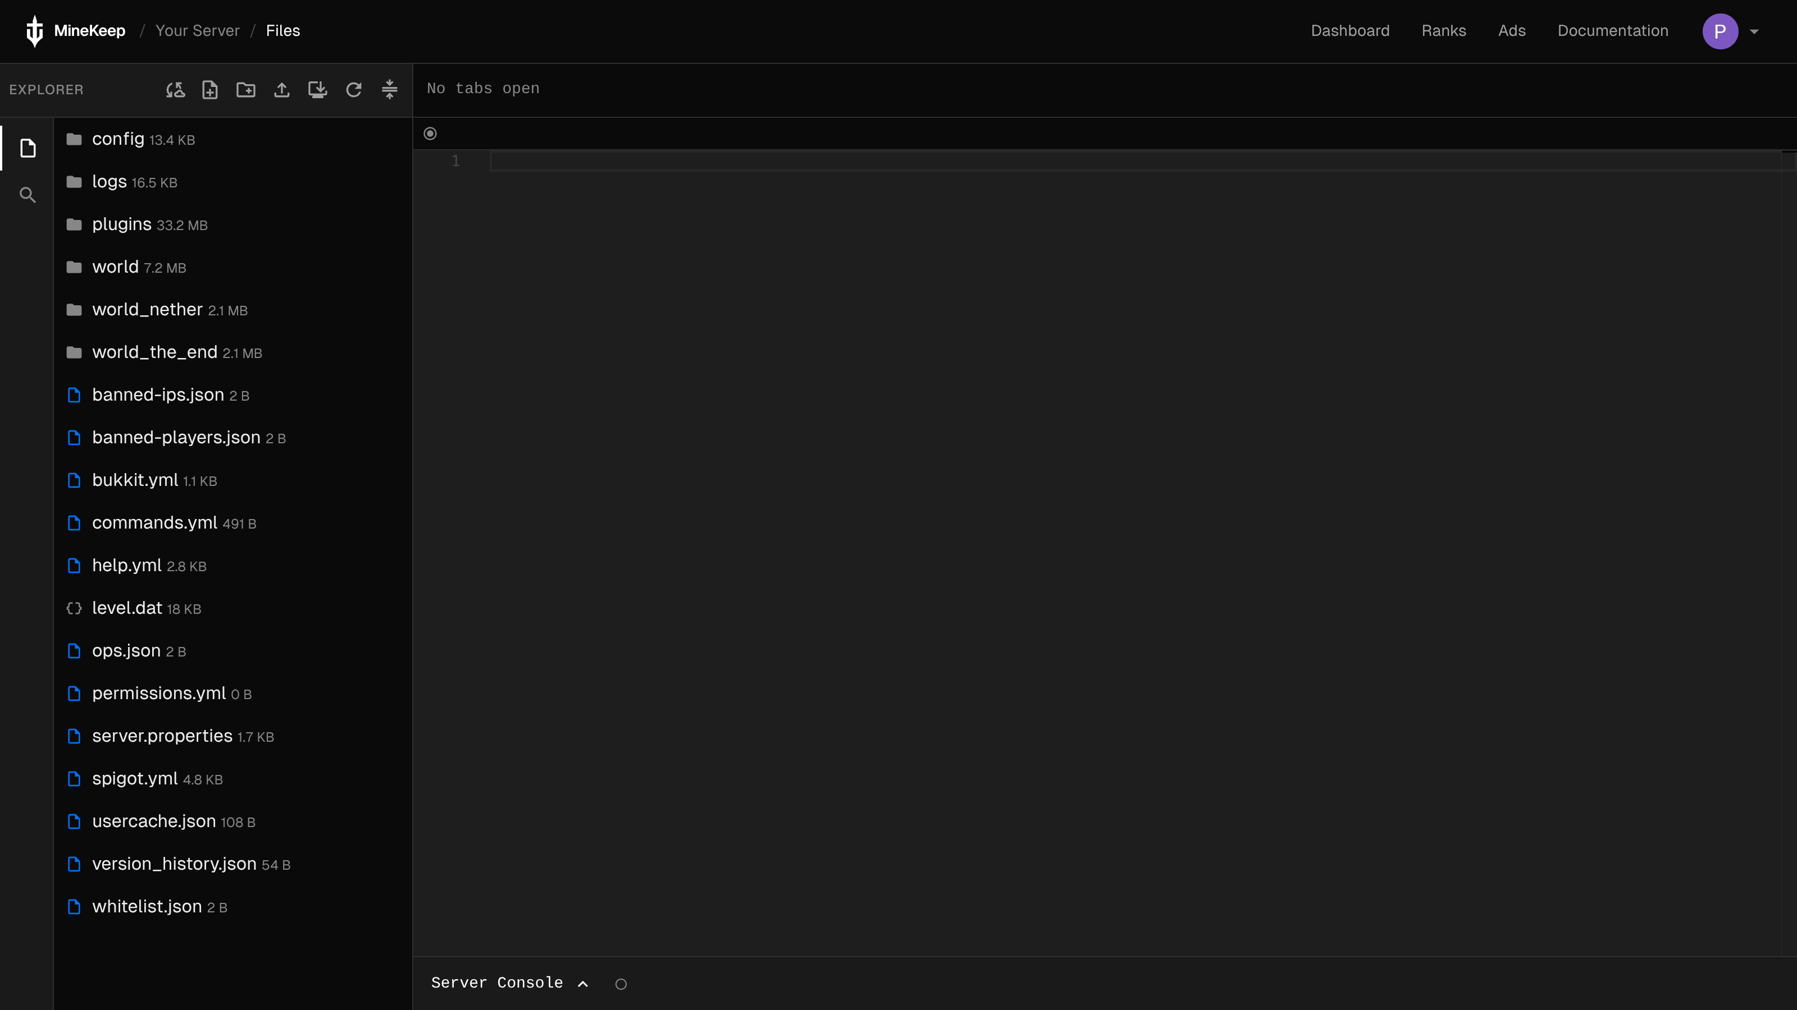This screenshot has width=1797, height=1010.
Task: Click the console status circle indicator
Action: (621, 984)
